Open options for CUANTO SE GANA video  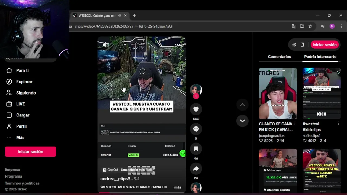pos(295,123)
